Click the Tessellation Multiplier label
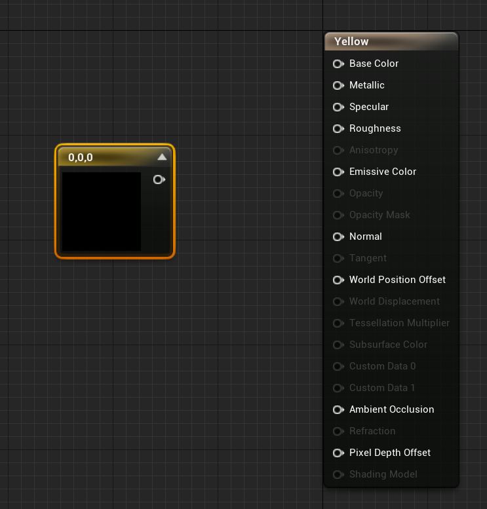Screen dimensions: 487x509 [399, 323]
